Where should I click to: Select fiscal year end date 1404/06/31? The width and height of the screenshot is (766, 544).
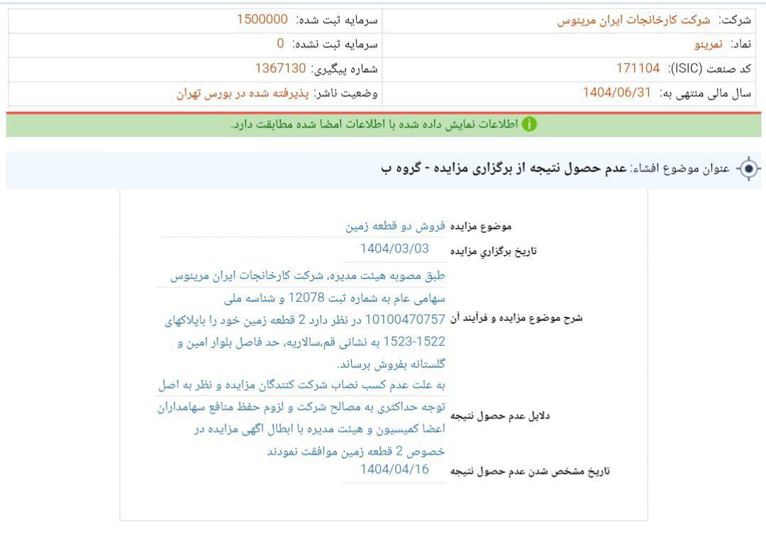pos(617,92)
